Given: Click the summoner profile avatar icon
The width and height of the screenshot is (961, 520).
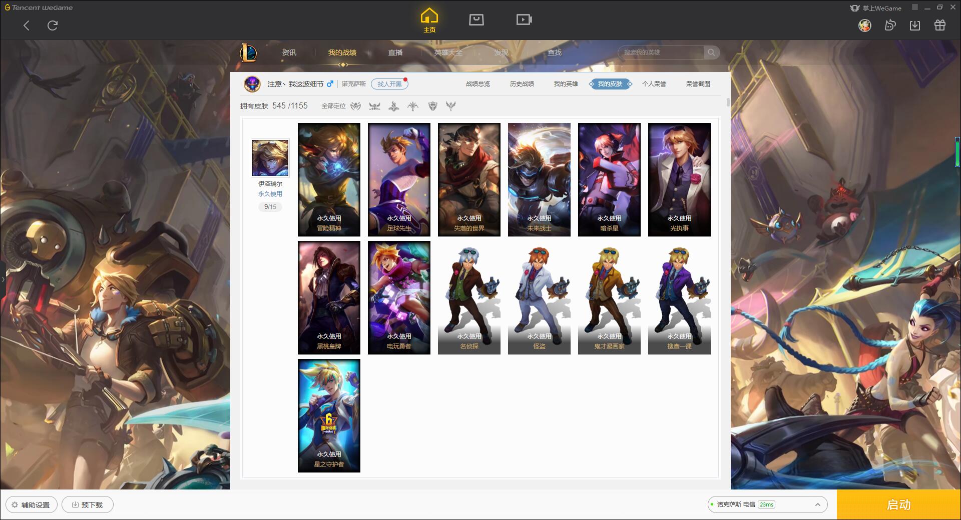Looking at the screenshot, I should tap(252, 83).
